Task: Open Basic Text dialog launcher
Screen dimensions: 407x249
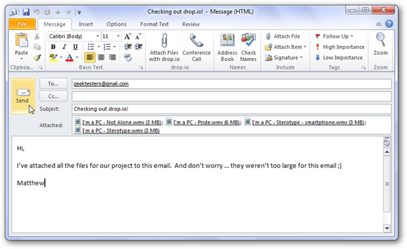Action: click(141, 68)
